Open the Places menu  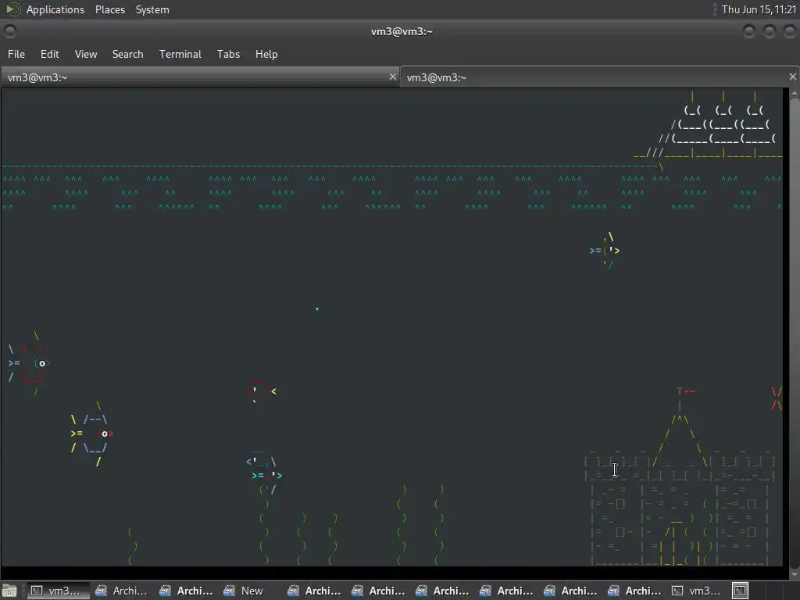tap(109, 9)
